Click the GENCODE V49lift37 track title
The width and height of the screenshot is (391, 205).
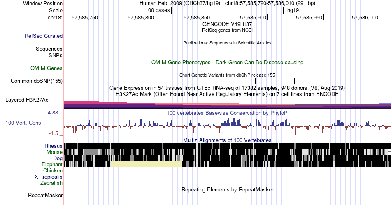point(227,24)
